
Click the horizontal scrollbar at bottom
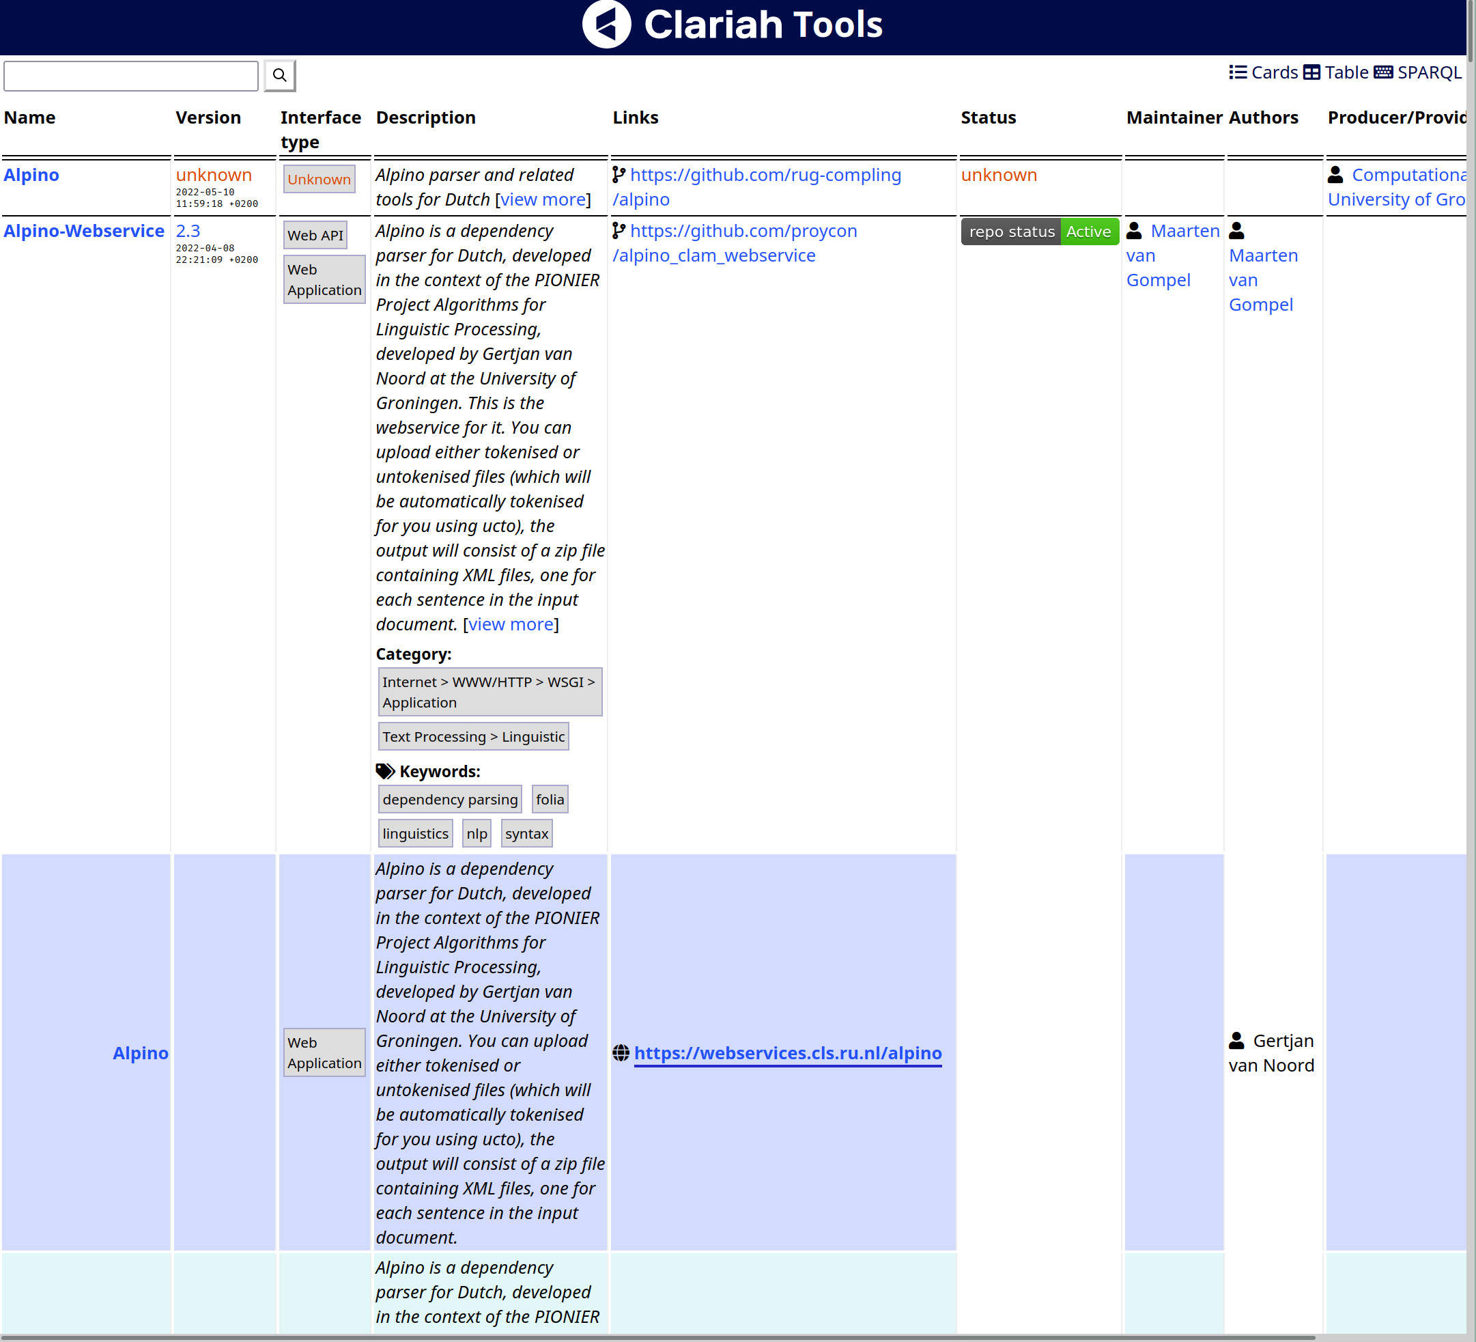coord(659,1338)
